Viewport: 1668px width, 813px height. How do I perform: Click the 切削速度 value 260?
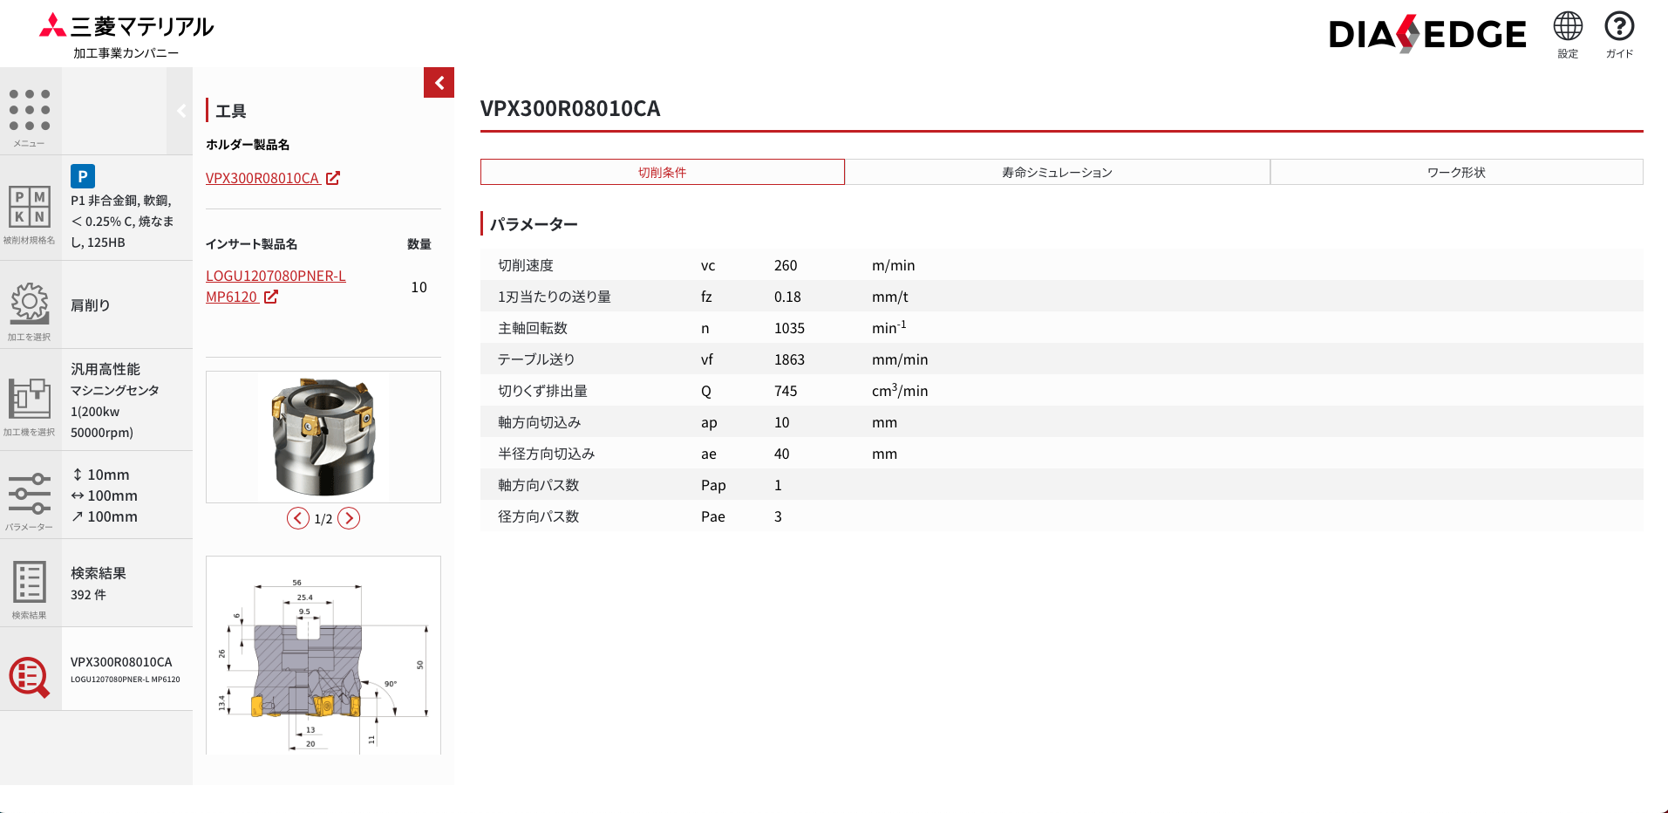[x=786, y=265]
